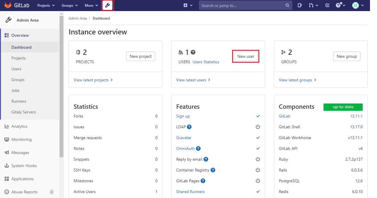377x198 pixels.
Task: Click the LDAP help icon
Action: click(x=189, y=127)
